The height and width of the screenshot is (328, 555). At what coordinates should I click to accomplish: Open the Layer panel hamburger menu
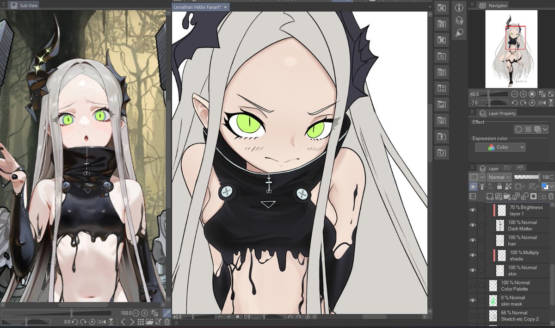pos(473,168)
